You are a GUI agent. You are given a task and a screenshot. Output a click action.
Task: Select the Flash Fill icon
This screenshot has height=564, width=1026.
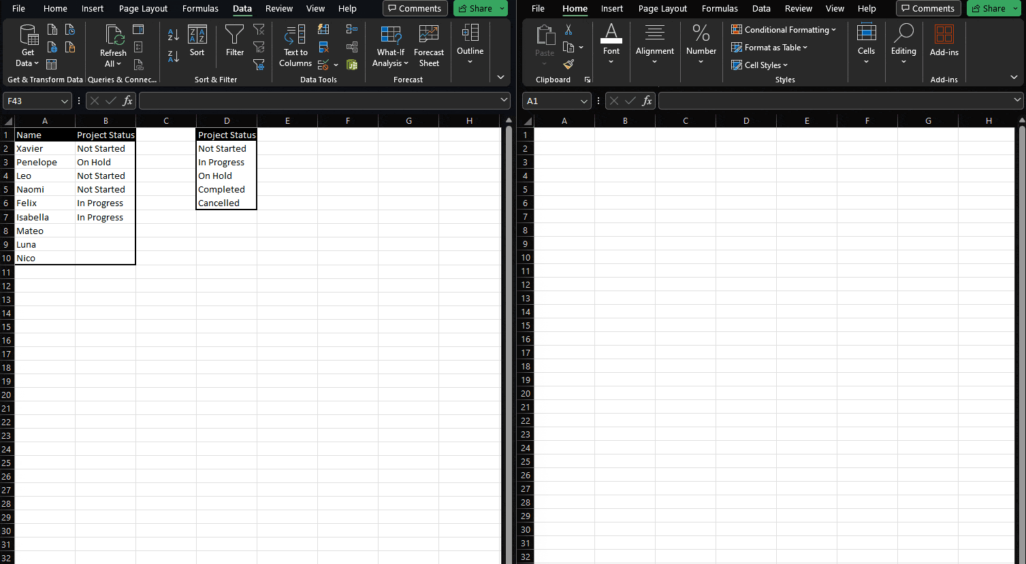click(323, 29)
